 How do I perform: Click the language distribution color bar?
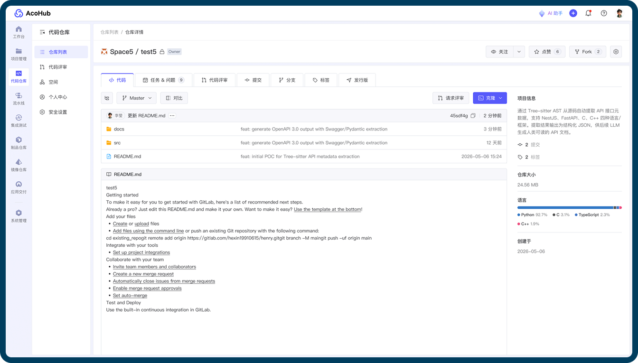point(569,207)
